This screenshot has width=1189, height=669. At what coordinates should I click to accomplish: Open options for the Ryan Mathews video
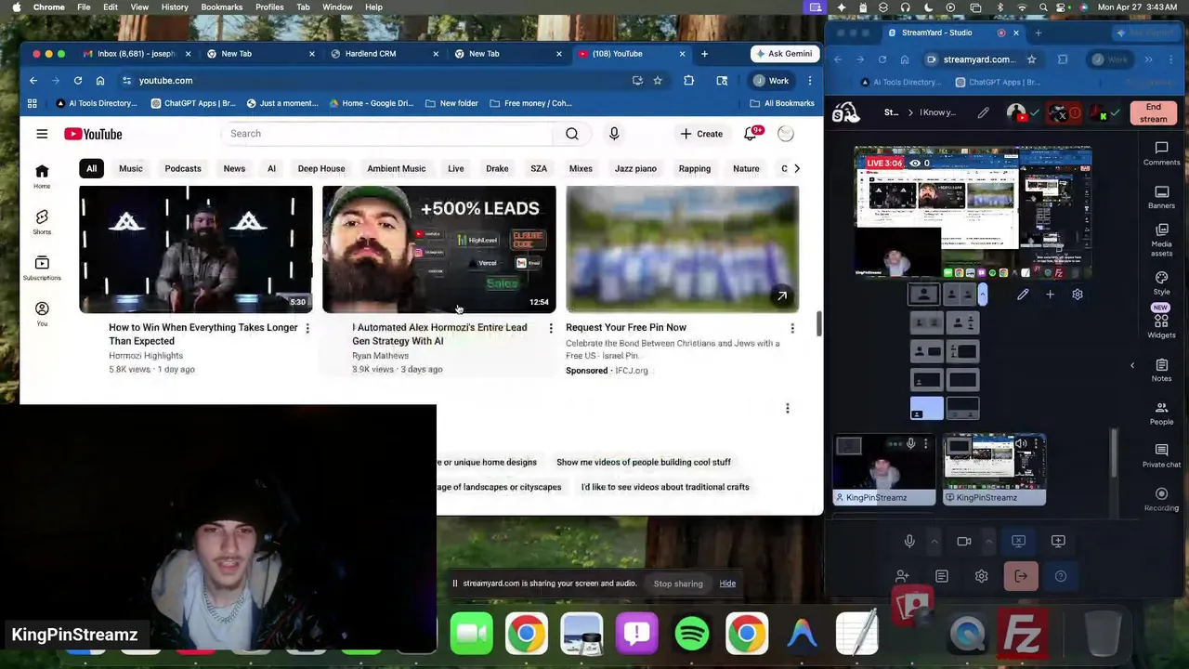(551, 328)
